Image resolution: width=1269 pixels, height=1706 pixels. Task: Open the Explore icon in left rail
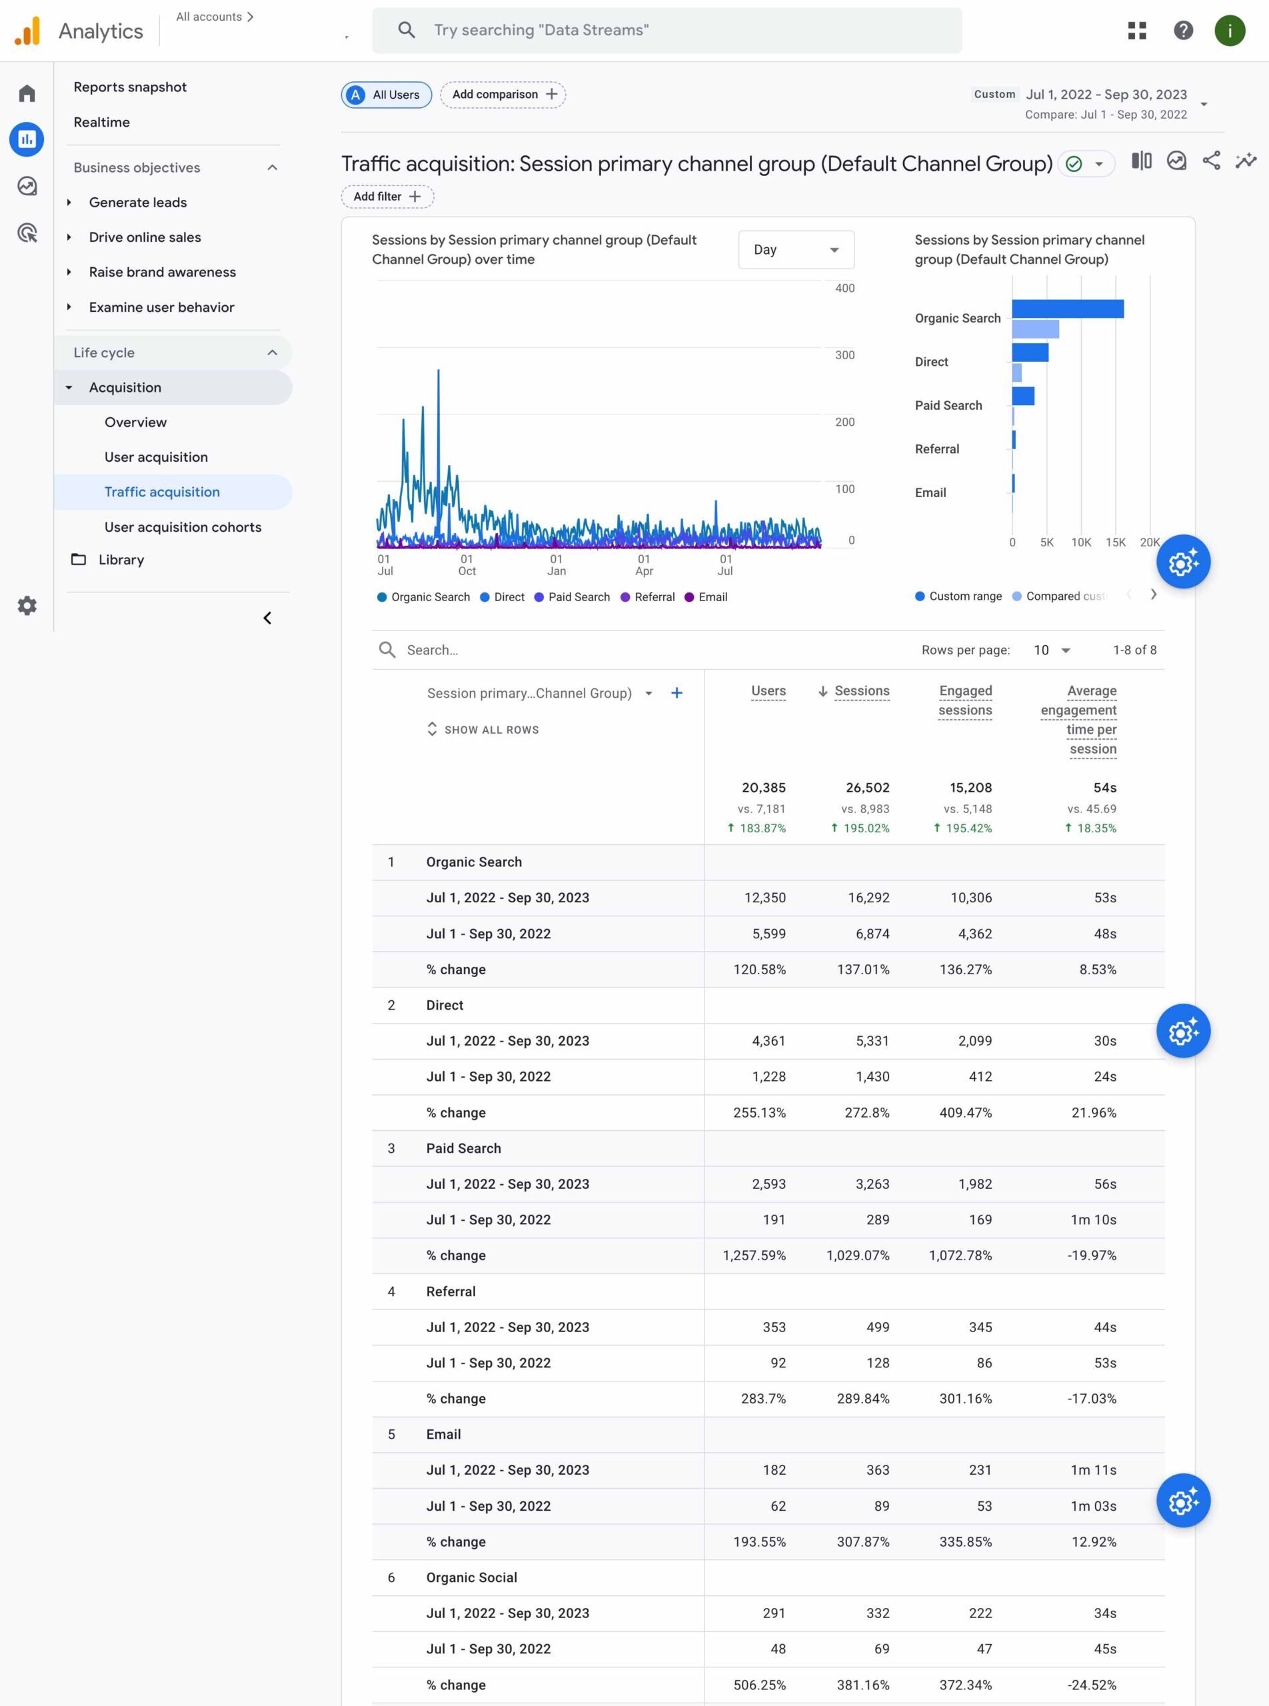point(27,186)
